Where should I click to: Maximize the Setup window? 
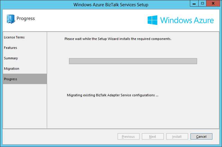(x=202, y=3)
